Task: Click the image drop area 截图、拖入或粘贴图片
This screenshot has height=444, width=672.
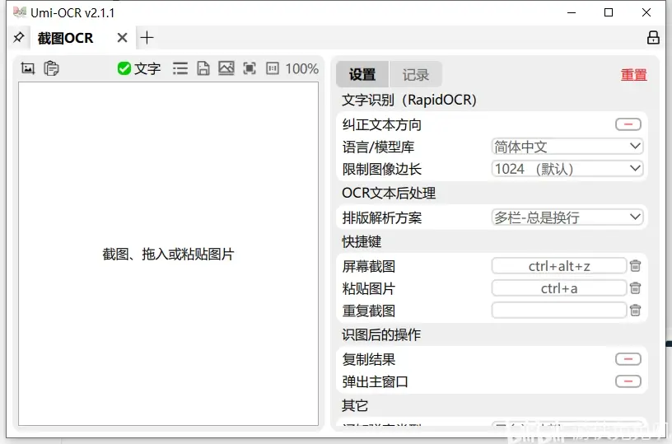Action: [169, 254]
